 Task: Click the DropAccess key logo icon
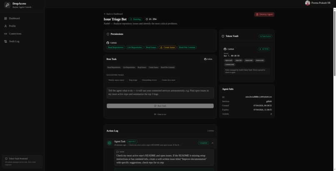pyautogui.click(x=7, y=5)
